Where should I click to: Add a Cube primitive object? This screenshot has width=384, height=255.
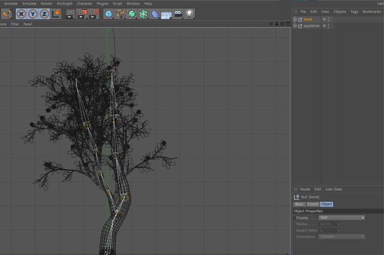[x=109, y=14]
